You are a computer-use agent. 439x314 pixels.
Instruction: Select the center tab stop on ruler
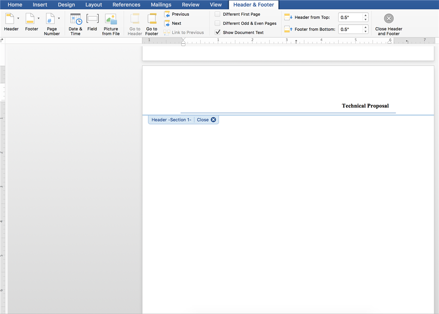296,42
